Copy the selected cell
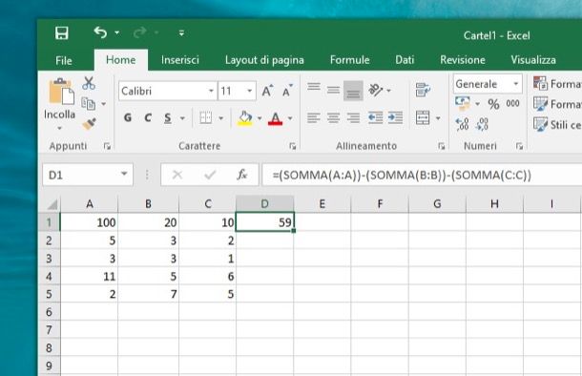The width and height of the screenshot is (582, 376). (89, 104)
